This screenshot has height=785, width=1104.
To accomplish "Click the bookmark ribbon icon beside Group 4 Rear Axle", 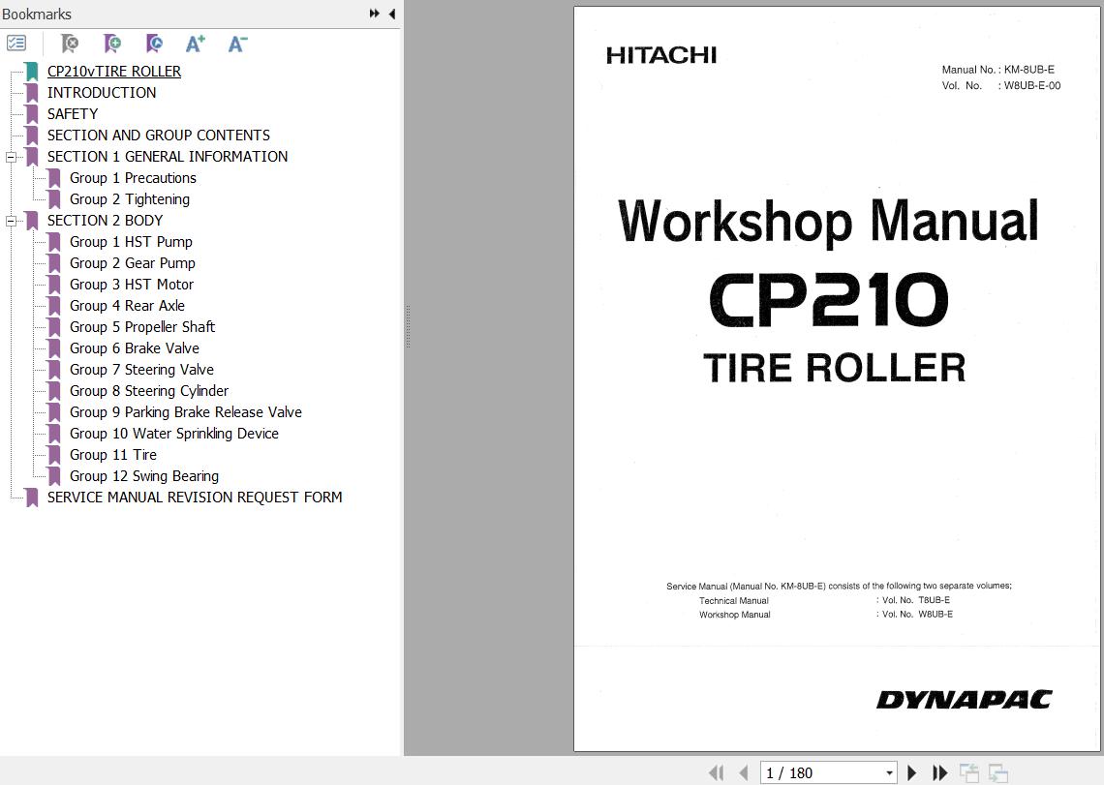I will 54,306.
